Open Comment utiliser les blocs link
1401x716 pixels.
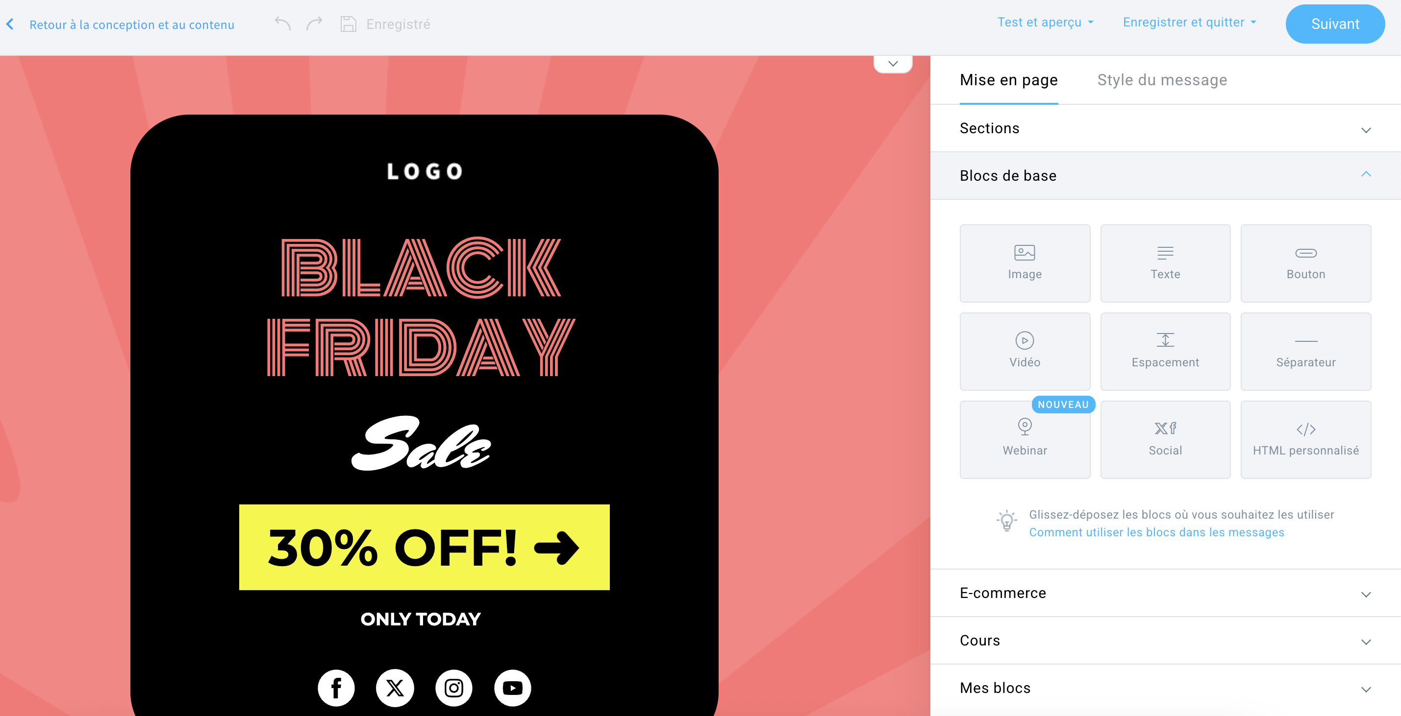point(1156,532)
